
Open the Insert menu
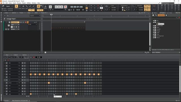[x=14, y=3]
